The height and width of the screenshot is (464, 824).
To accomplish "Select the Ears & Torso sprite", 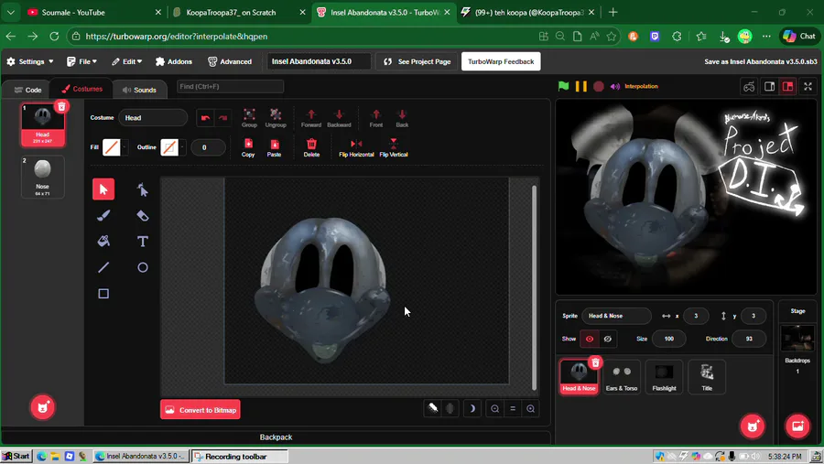I will (621, 377).
